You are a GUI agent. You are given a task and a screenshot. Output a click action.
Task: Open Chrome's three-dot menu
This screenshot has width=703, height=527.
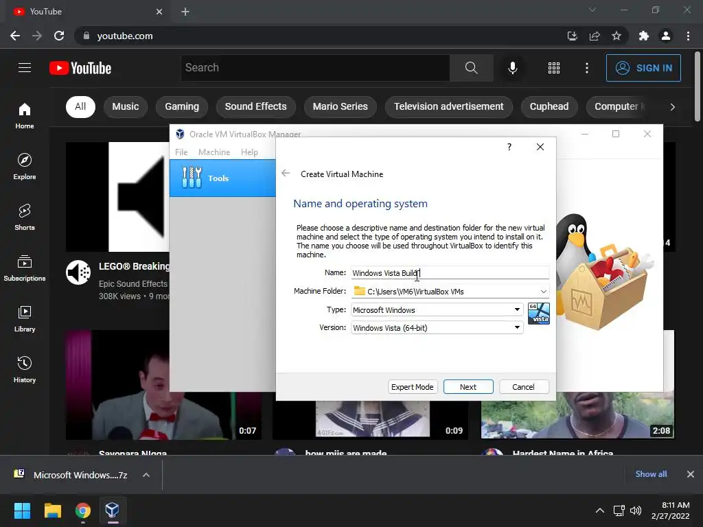click(x=688, y=36)
